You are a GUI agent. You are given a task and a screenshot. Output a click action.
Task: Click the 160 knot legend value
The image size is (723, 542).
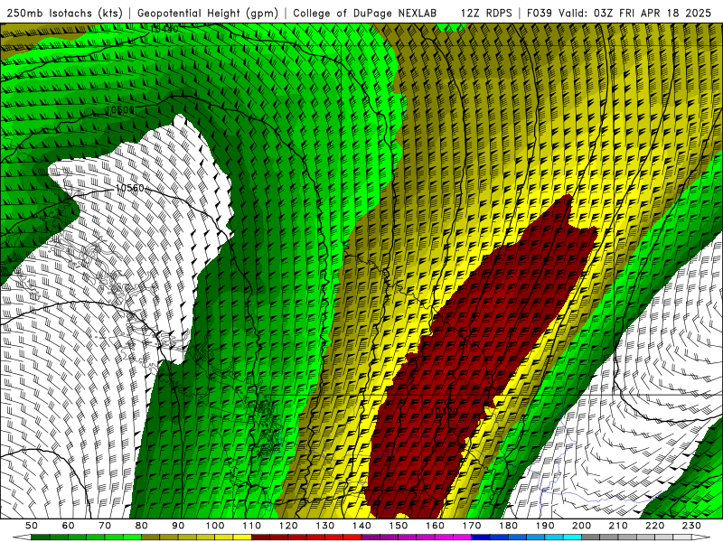(x=435, y=526)
